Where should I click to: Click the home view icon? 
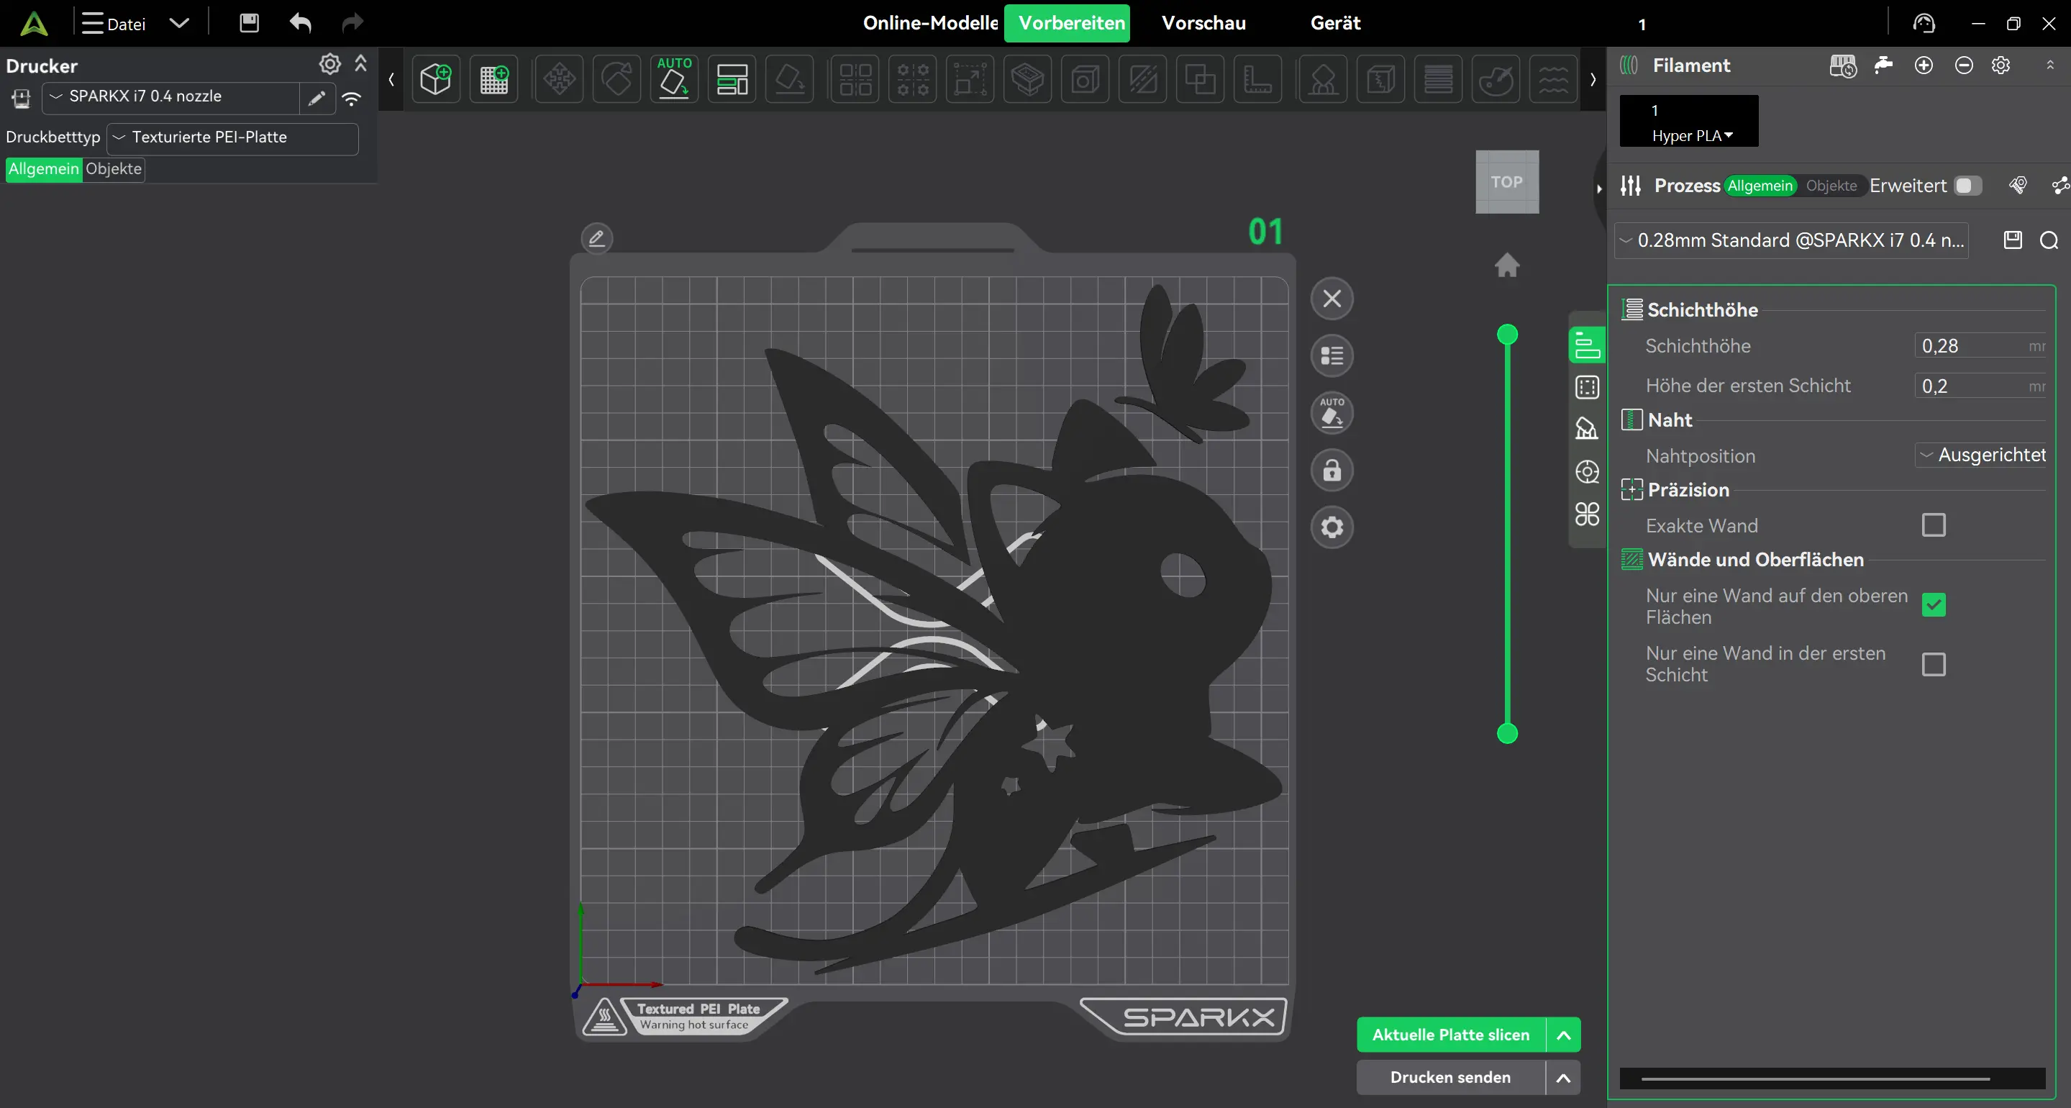[x=1508, y=265]
